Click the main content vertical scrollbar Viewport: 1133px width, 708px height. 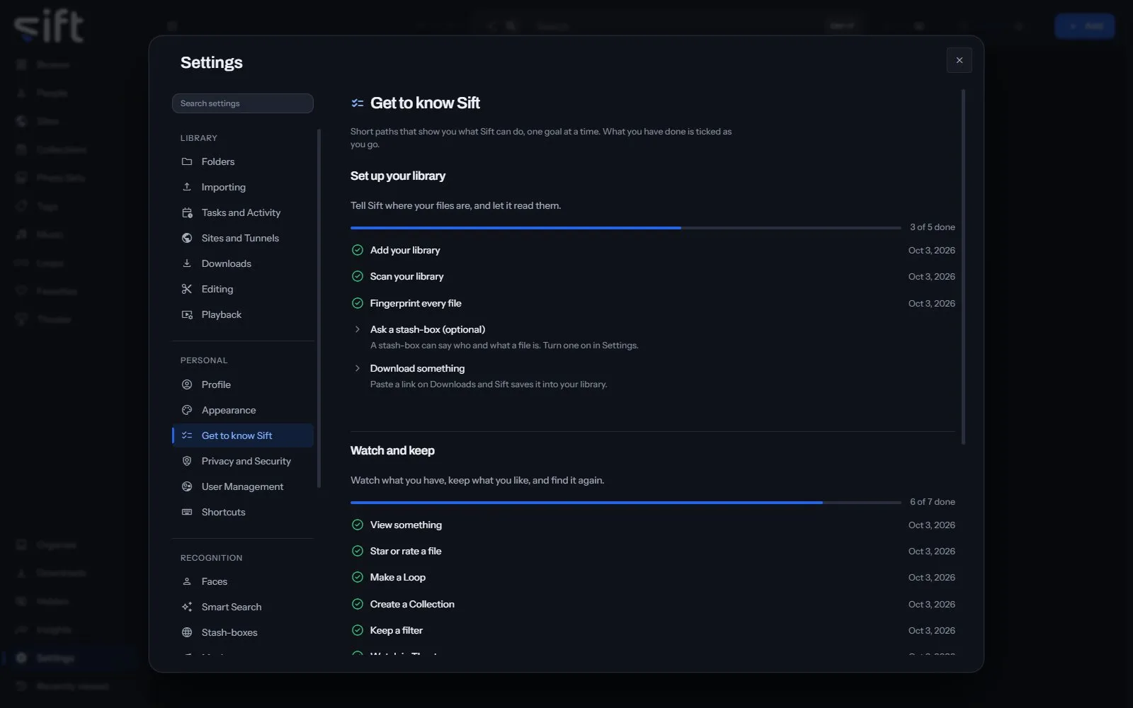click(x=963, y=267)
